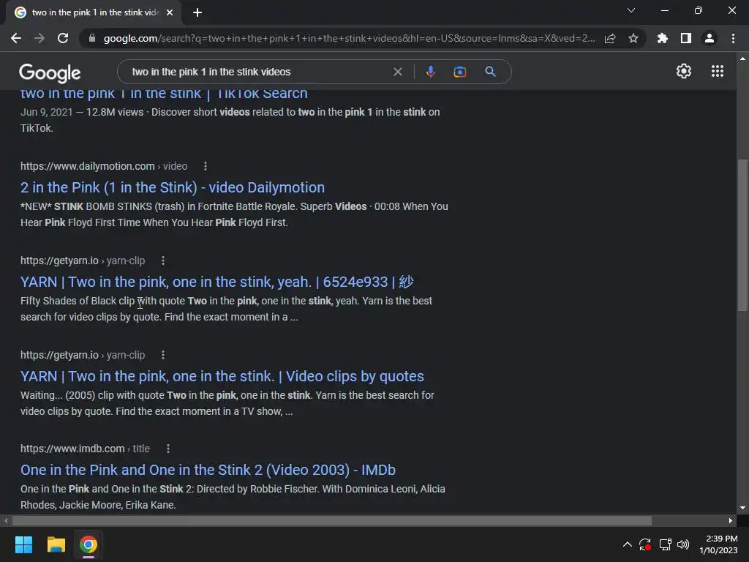Click the browser address bar URL
This screenshot has height=562, width=749.
click(349, 38)
